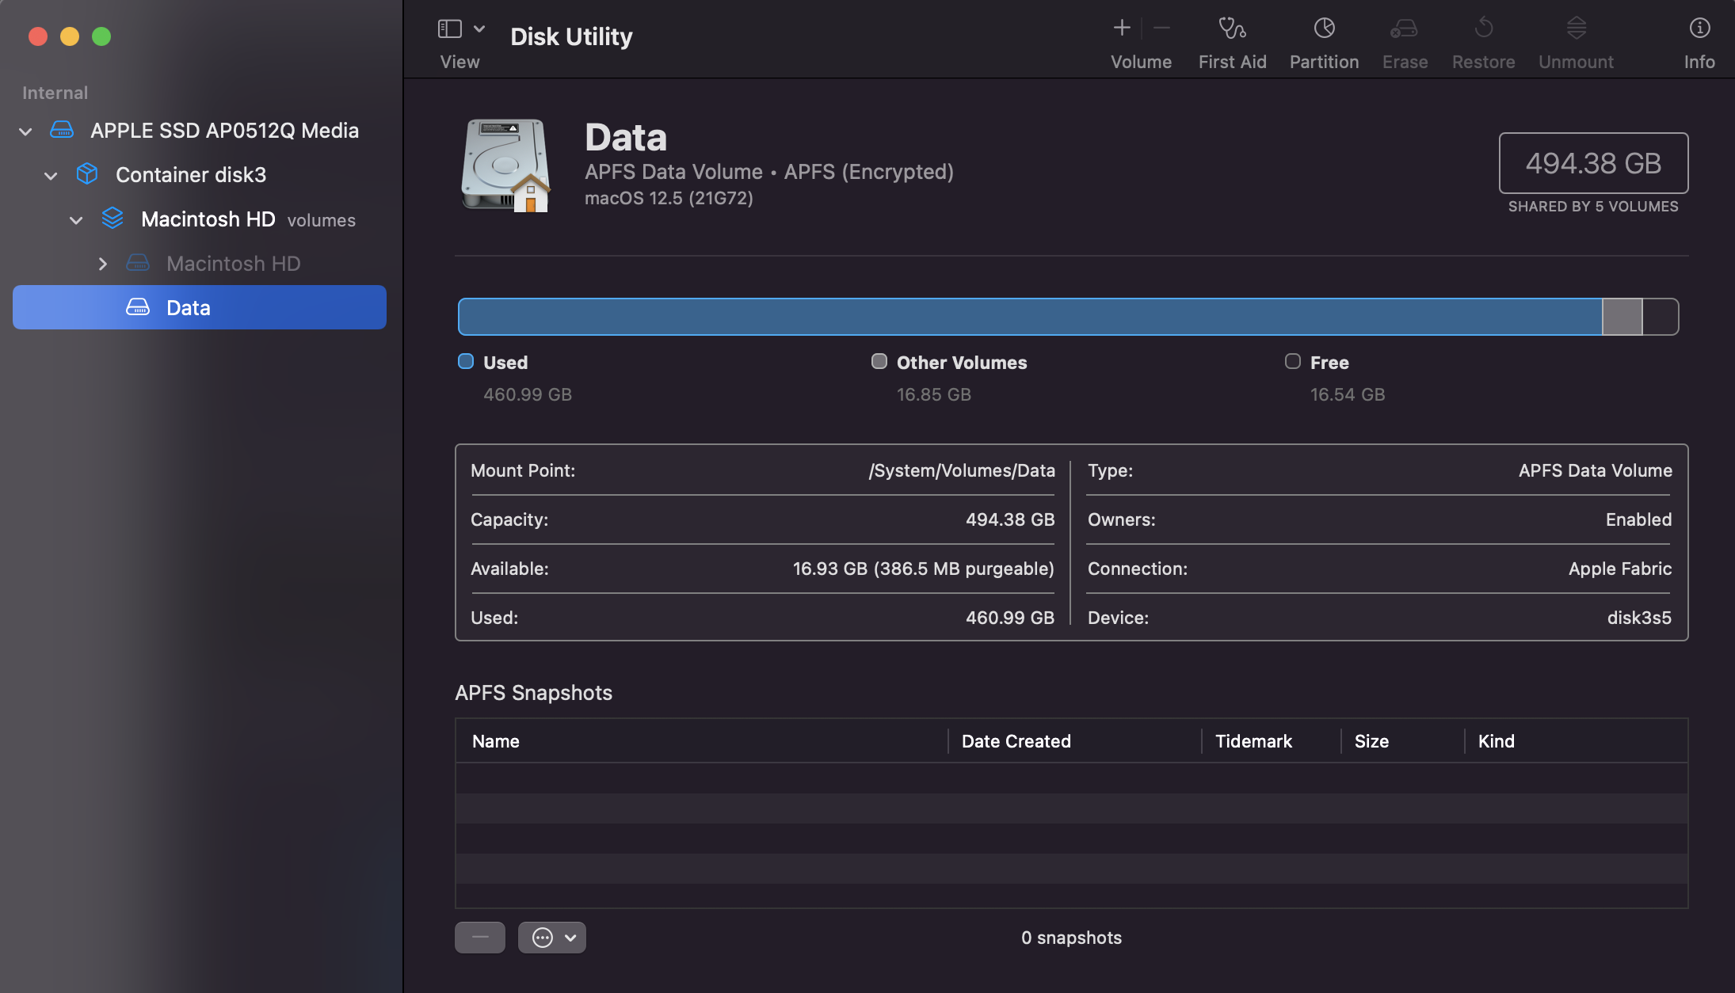The width and height of the screenshot is (1735, 993).
Task: Expand the dimmed Macintosh HD snapshot item
Action: tap(102, 264)
